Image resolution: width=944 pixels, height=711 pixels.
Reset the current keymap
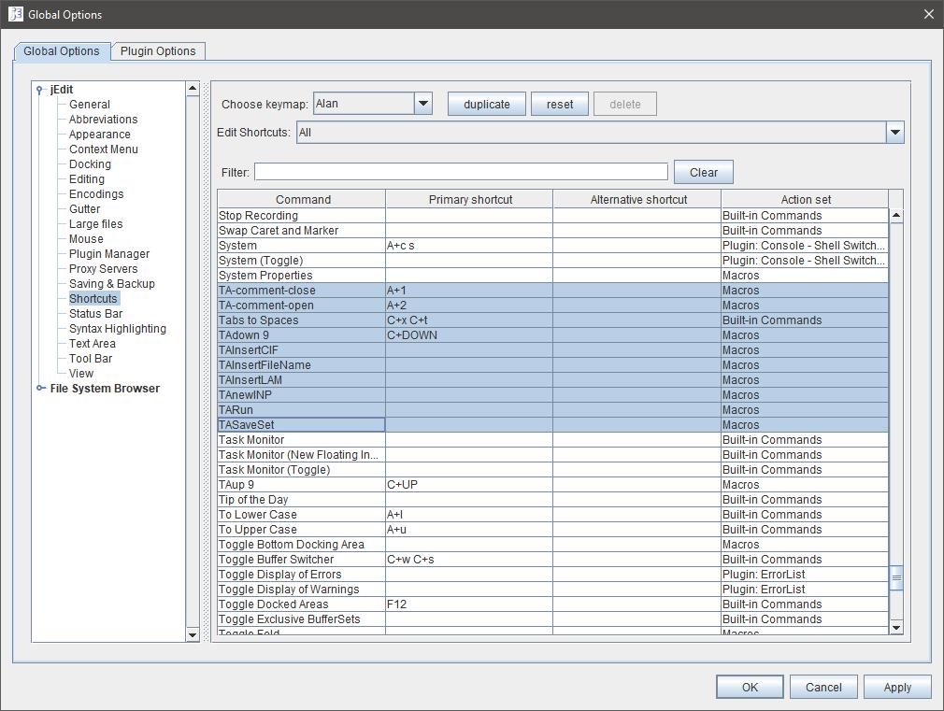click(559, 104)
